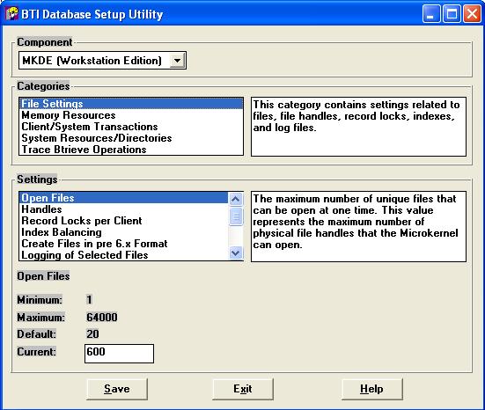Click the category description text box
This screenshot has width=485, height=410.
click(358, 127)
